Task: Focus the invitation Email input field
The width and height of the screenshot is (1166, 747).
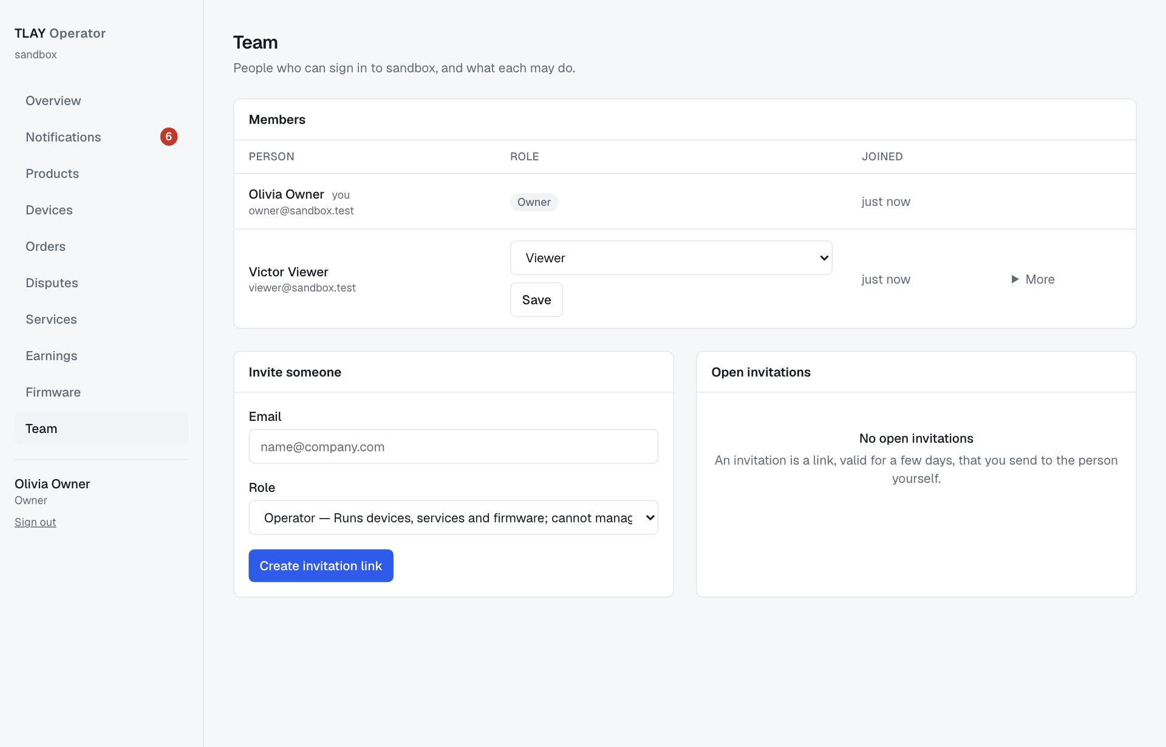Action: click(x=453, y=447)
